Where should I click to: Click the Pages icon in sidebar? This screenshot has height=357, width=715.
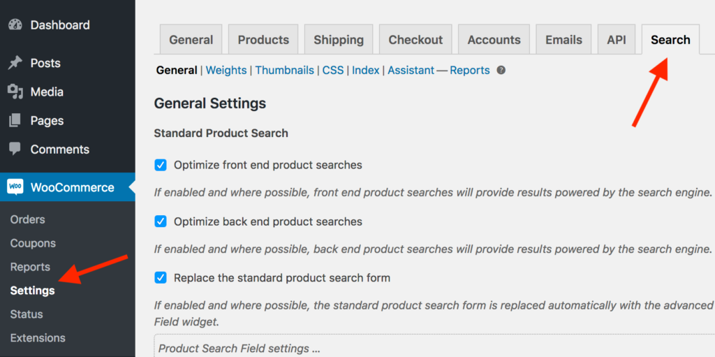point(15,121)
